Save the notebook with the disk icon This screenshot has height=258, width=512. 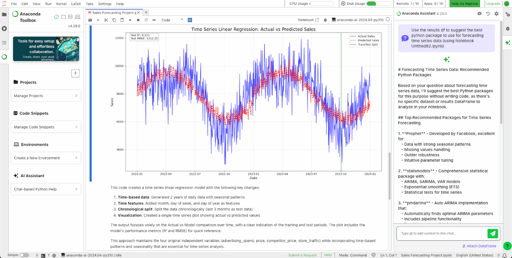[90, 20]
